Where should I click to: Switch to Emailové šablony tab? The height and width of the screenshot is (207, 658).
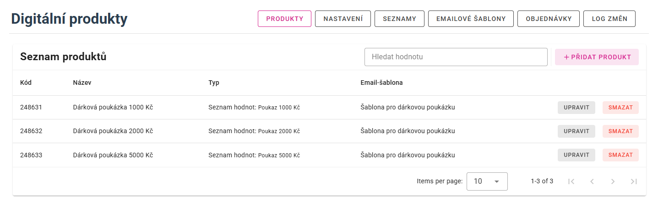(x=471, y=19)
